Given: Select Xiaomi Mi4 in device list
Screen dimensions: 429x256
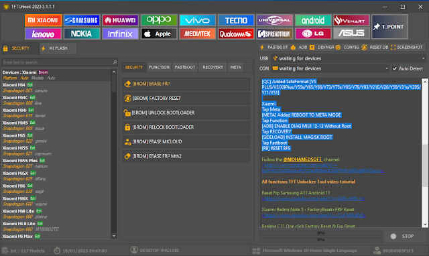Looking at the screenshot, I should [x=56, y=88].
